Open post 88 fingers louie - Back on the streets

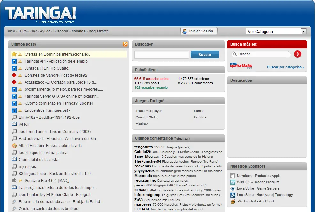56,174
